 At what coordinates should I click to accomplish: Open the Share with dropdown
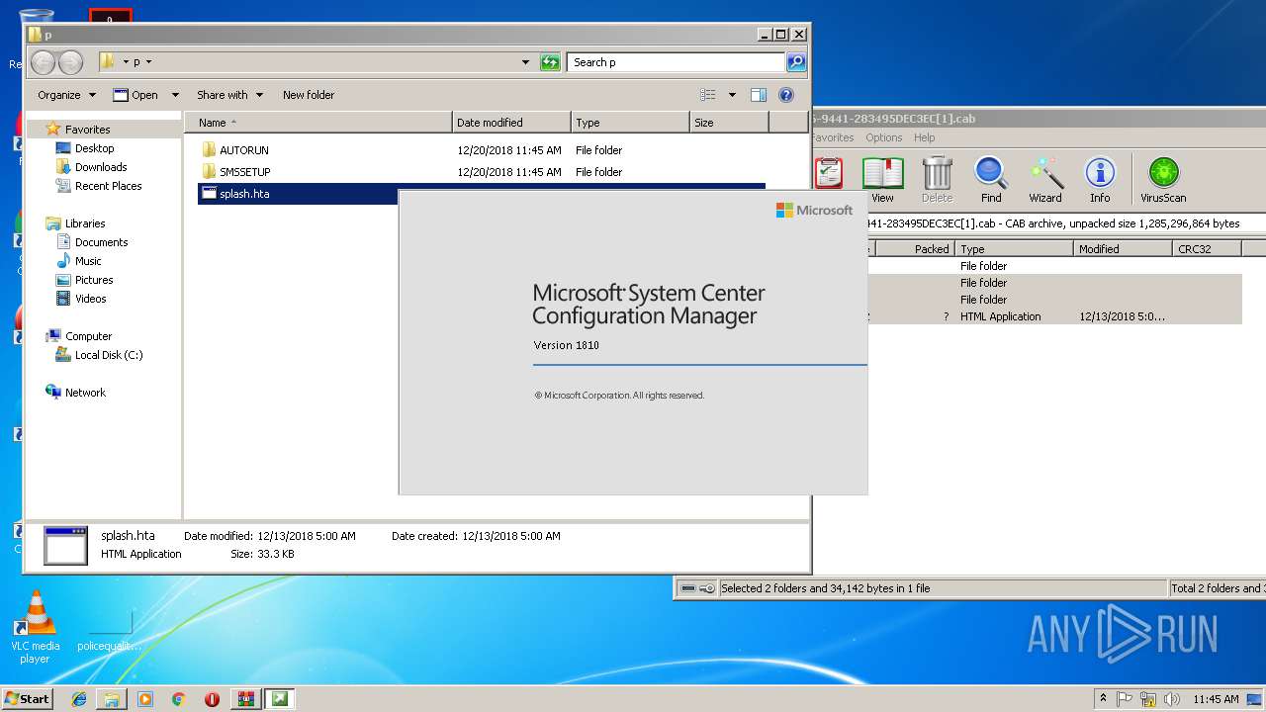tap(229, 95)
